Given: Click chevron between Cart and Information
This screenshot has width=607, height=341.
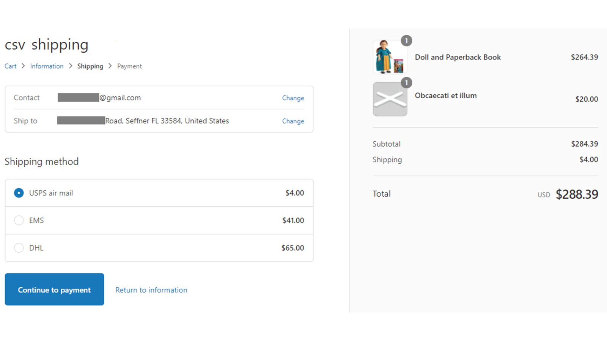Looking at the screenshot, I should [x=23, y=66].
